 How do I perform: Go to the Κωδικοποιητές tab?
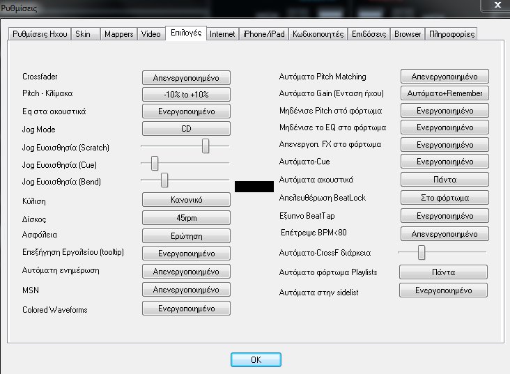point(318,34)
